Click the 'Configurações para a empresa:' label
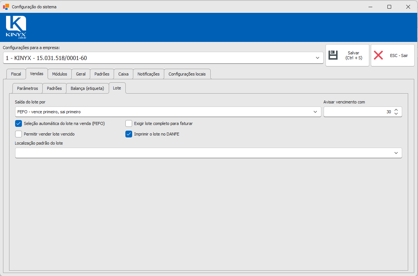The height and width of the screenshot is (276, 418). click(x=31, y=48)
